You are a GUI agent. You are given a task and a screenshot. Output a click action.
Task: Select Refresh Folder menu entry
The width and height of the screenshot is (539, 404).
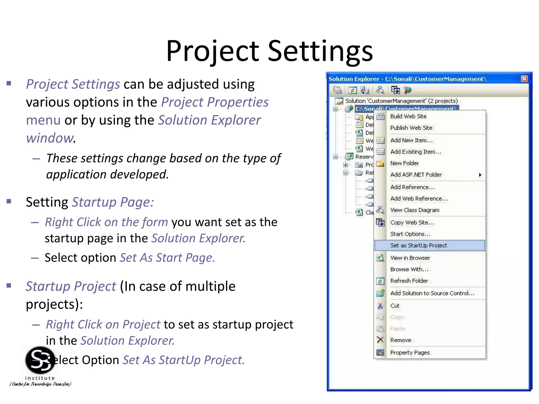click(x=430, y=281)
